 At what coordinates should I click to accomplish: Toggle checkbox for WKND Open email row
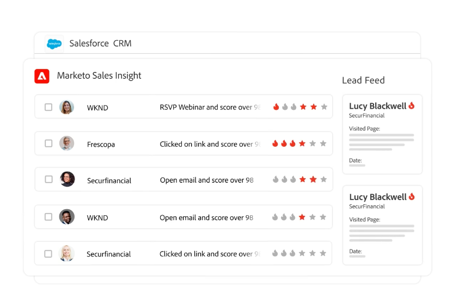[x=48, y=217]
